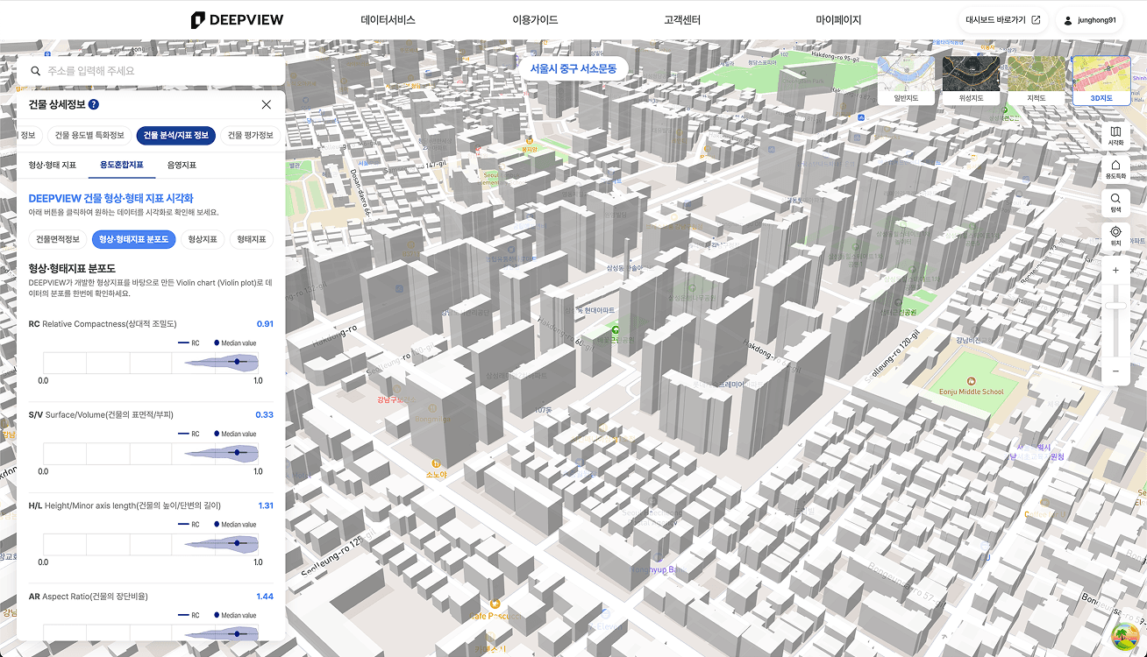Click the 소노야 restaurant marker on map
Viewport: 1147px width, 657px height.
click(436, 463)
